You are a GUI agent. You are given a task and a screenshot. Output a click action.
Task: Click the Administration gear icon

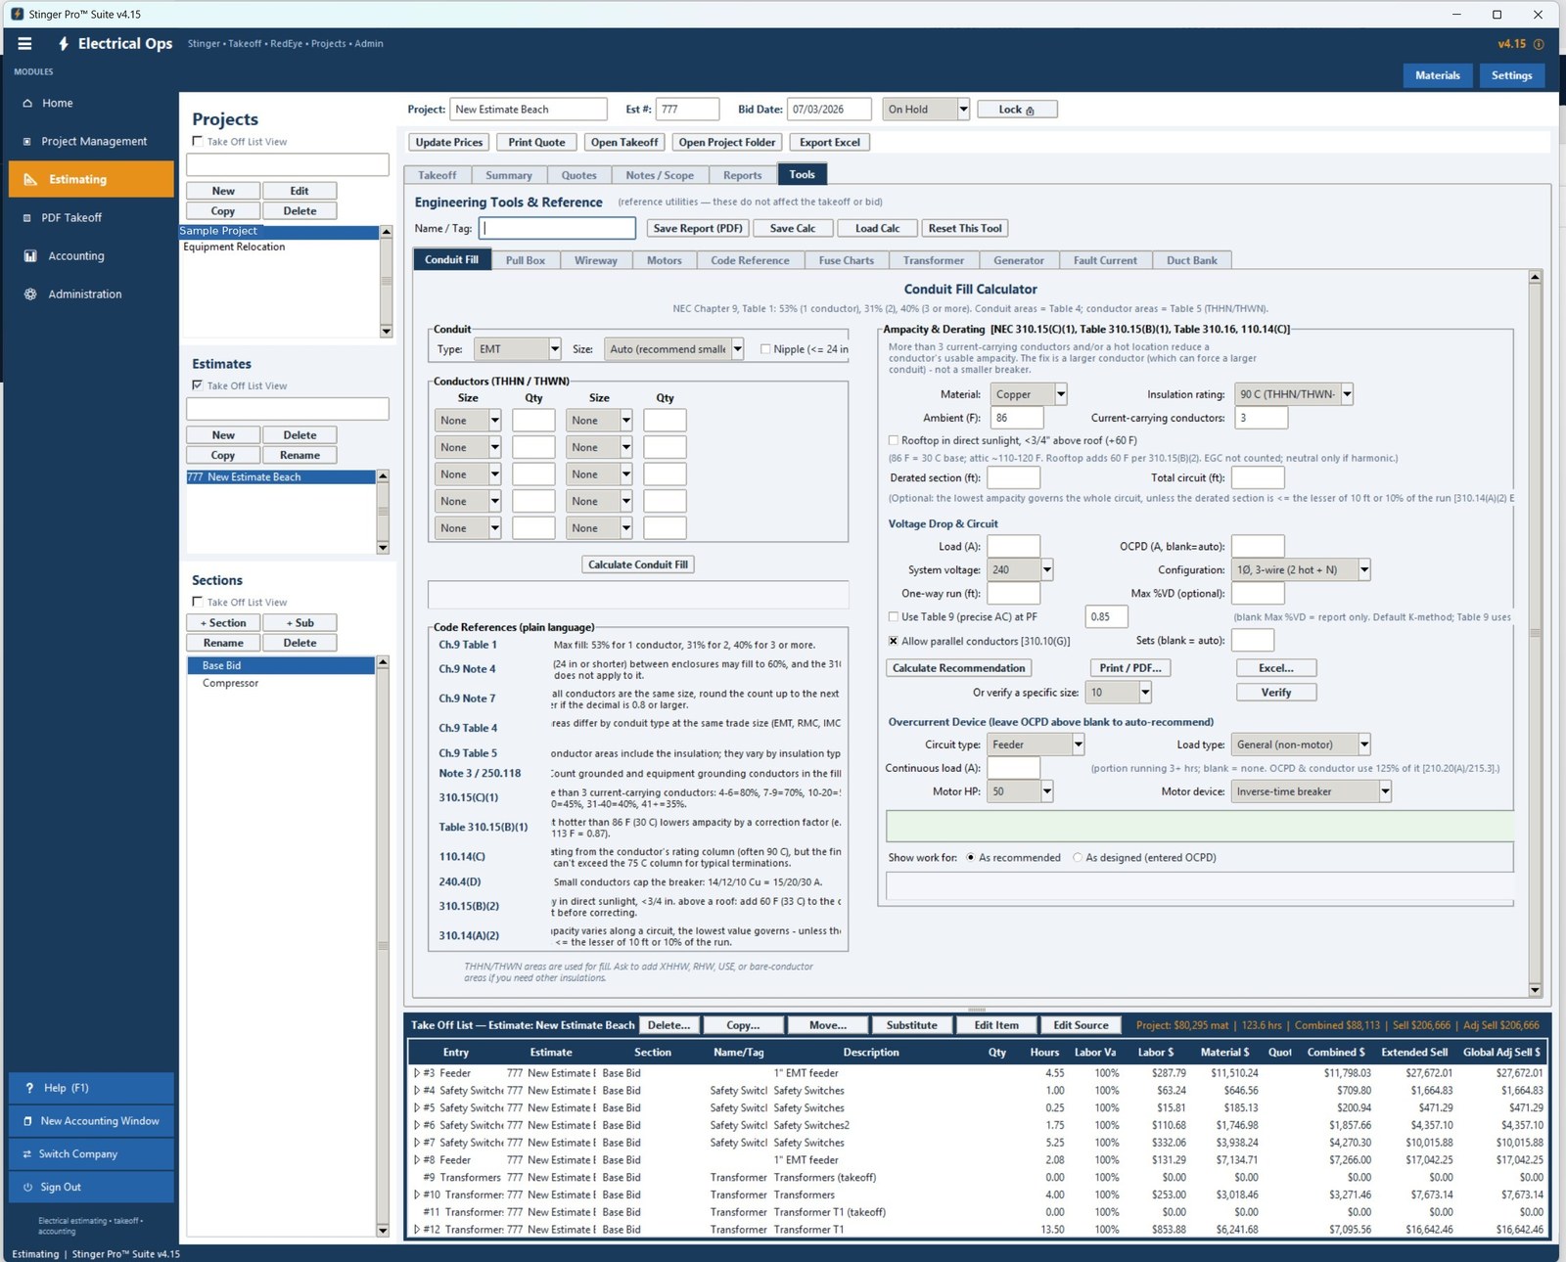tap(30, 293)
